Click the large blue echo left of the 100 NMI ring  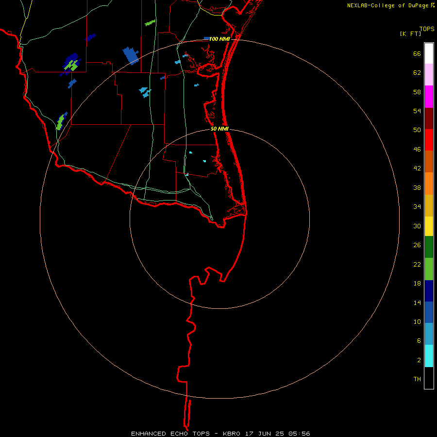point(131,55)
